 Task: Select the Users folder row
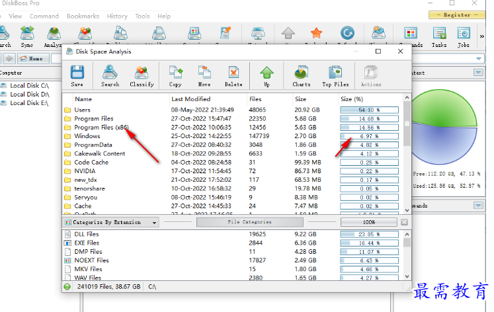coord(233,110)
